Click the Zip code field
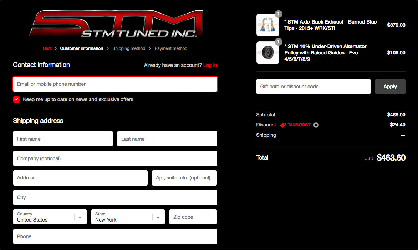The width and height of the screenshot is (418, 250). pos(193,217)
